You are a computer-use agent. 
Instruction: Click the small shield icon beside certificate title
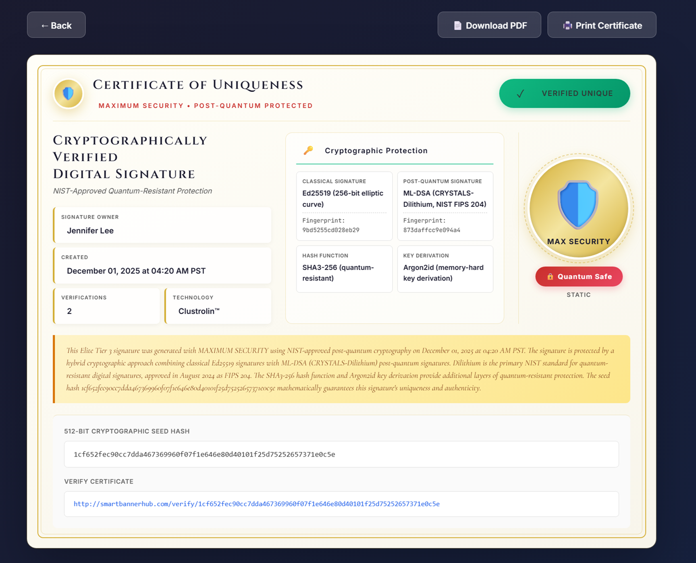(x=68, y=93)
